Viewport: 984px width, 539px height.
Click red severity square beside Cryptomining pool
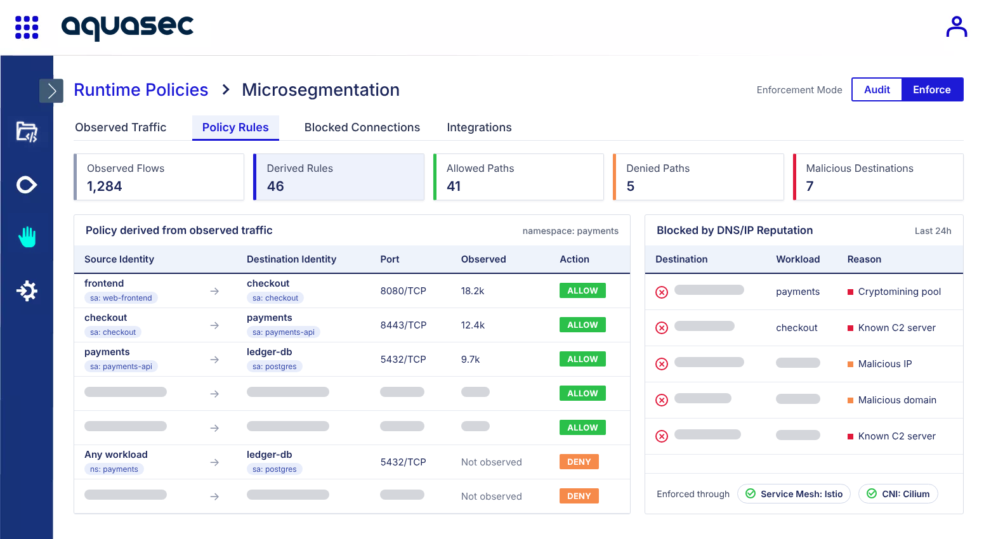(850, 292)
